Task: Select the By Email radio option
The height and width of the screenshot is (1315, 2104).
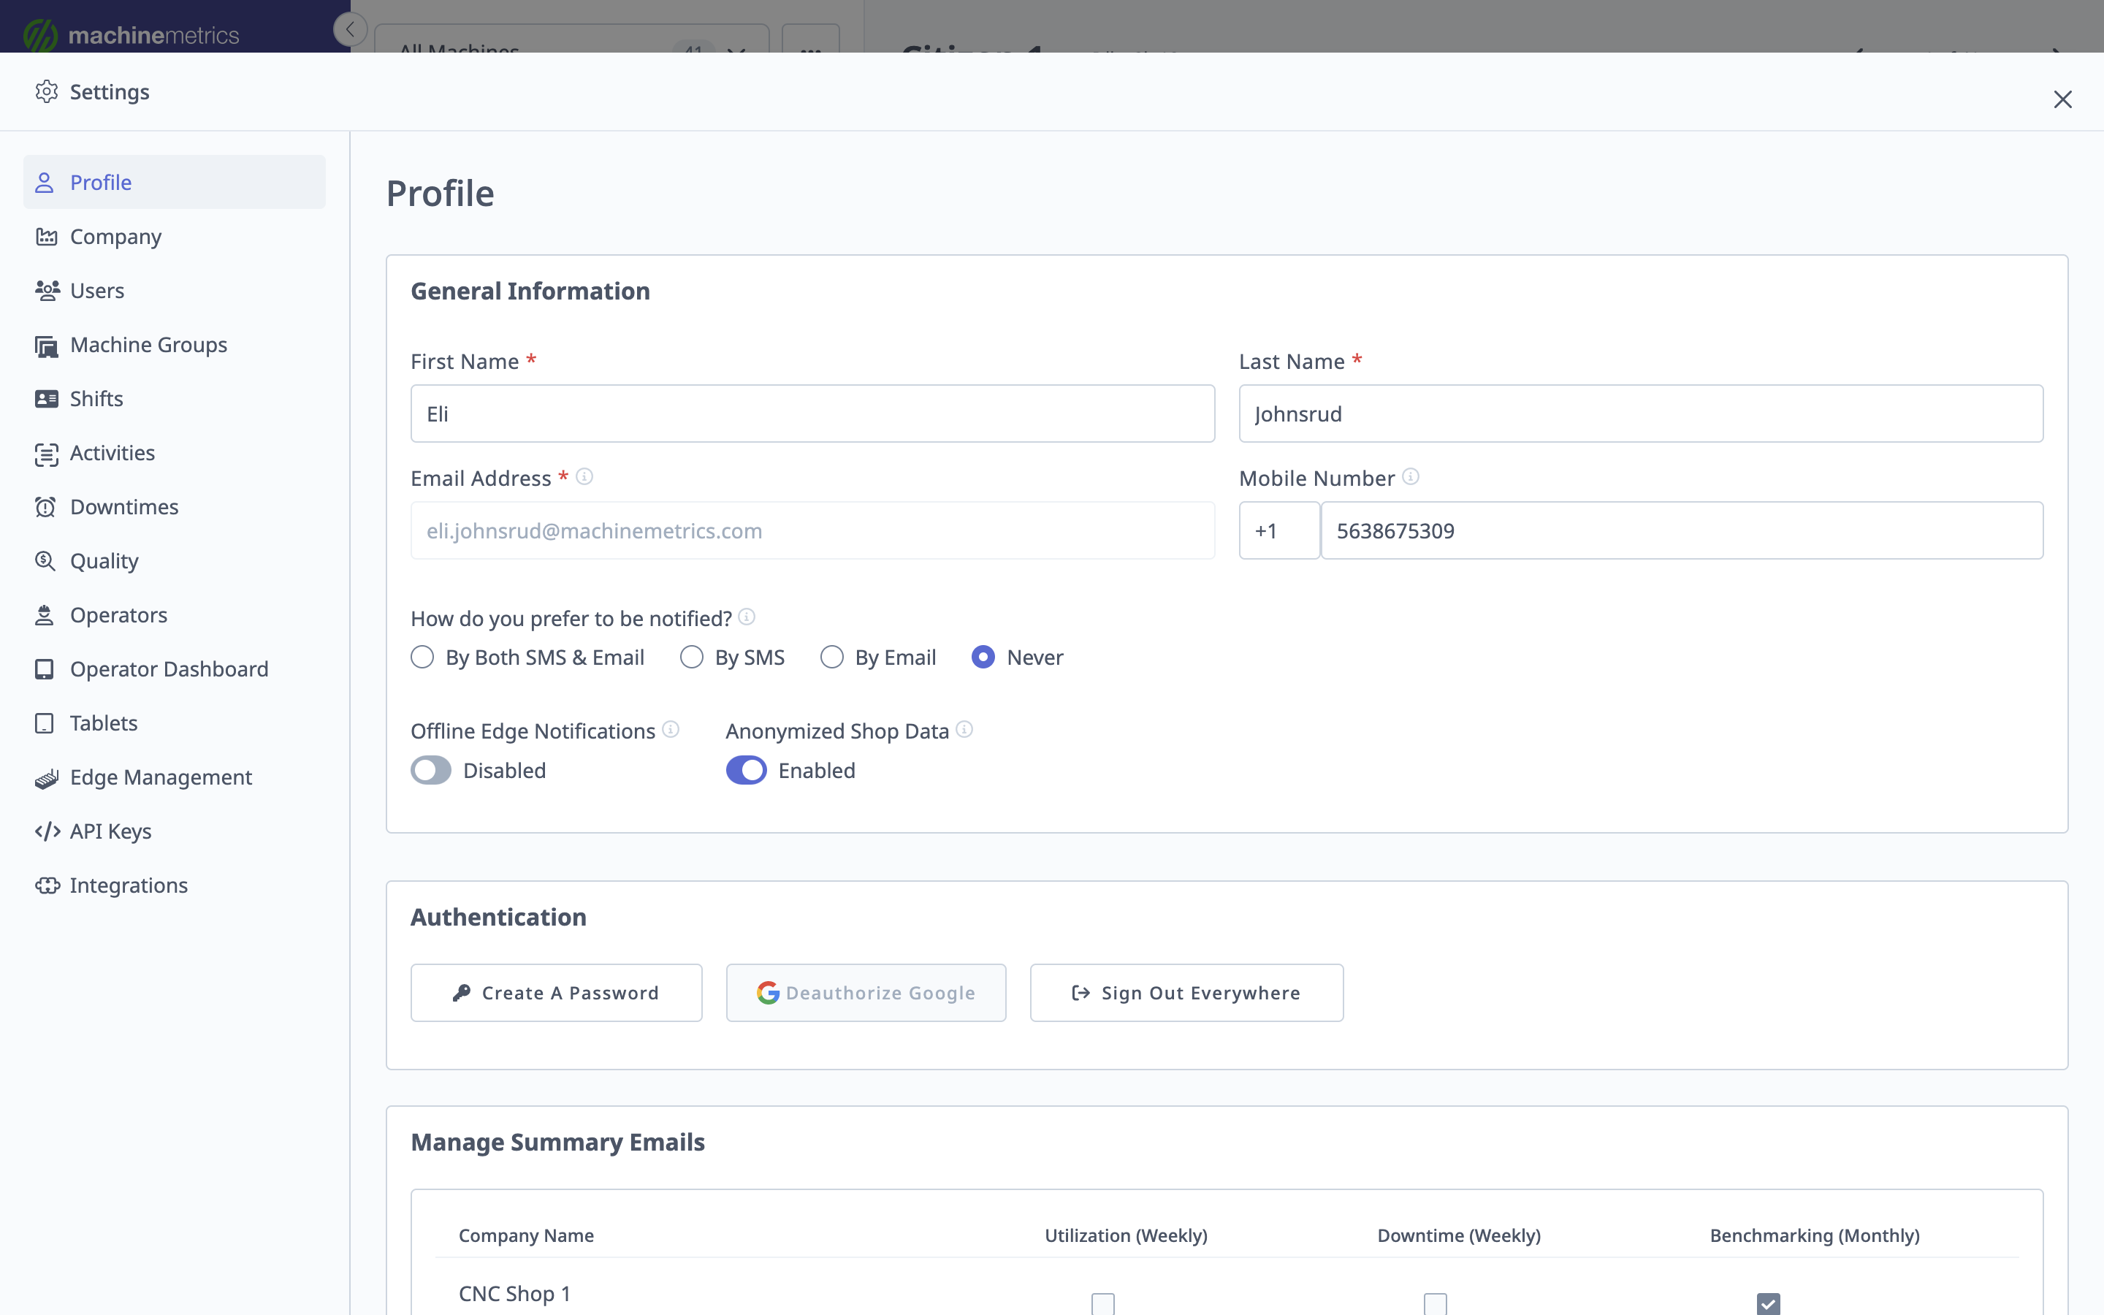Action: coord(832,657)
